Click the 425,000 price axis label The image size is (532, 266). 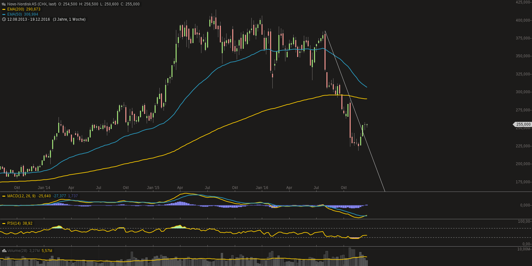tap(523, 2)
